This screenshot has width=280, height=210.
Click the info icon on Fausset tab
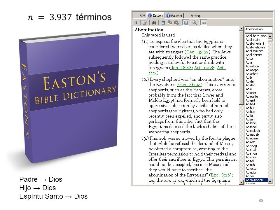pyautogui.click(x=168, y=16)
